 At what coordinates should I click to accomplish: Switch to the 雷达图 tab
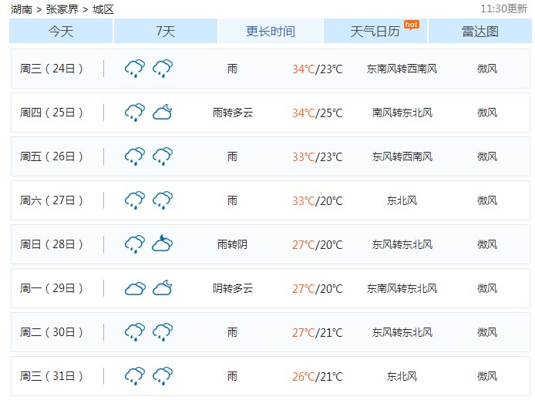pyautogui.click(x=479, y=31)
